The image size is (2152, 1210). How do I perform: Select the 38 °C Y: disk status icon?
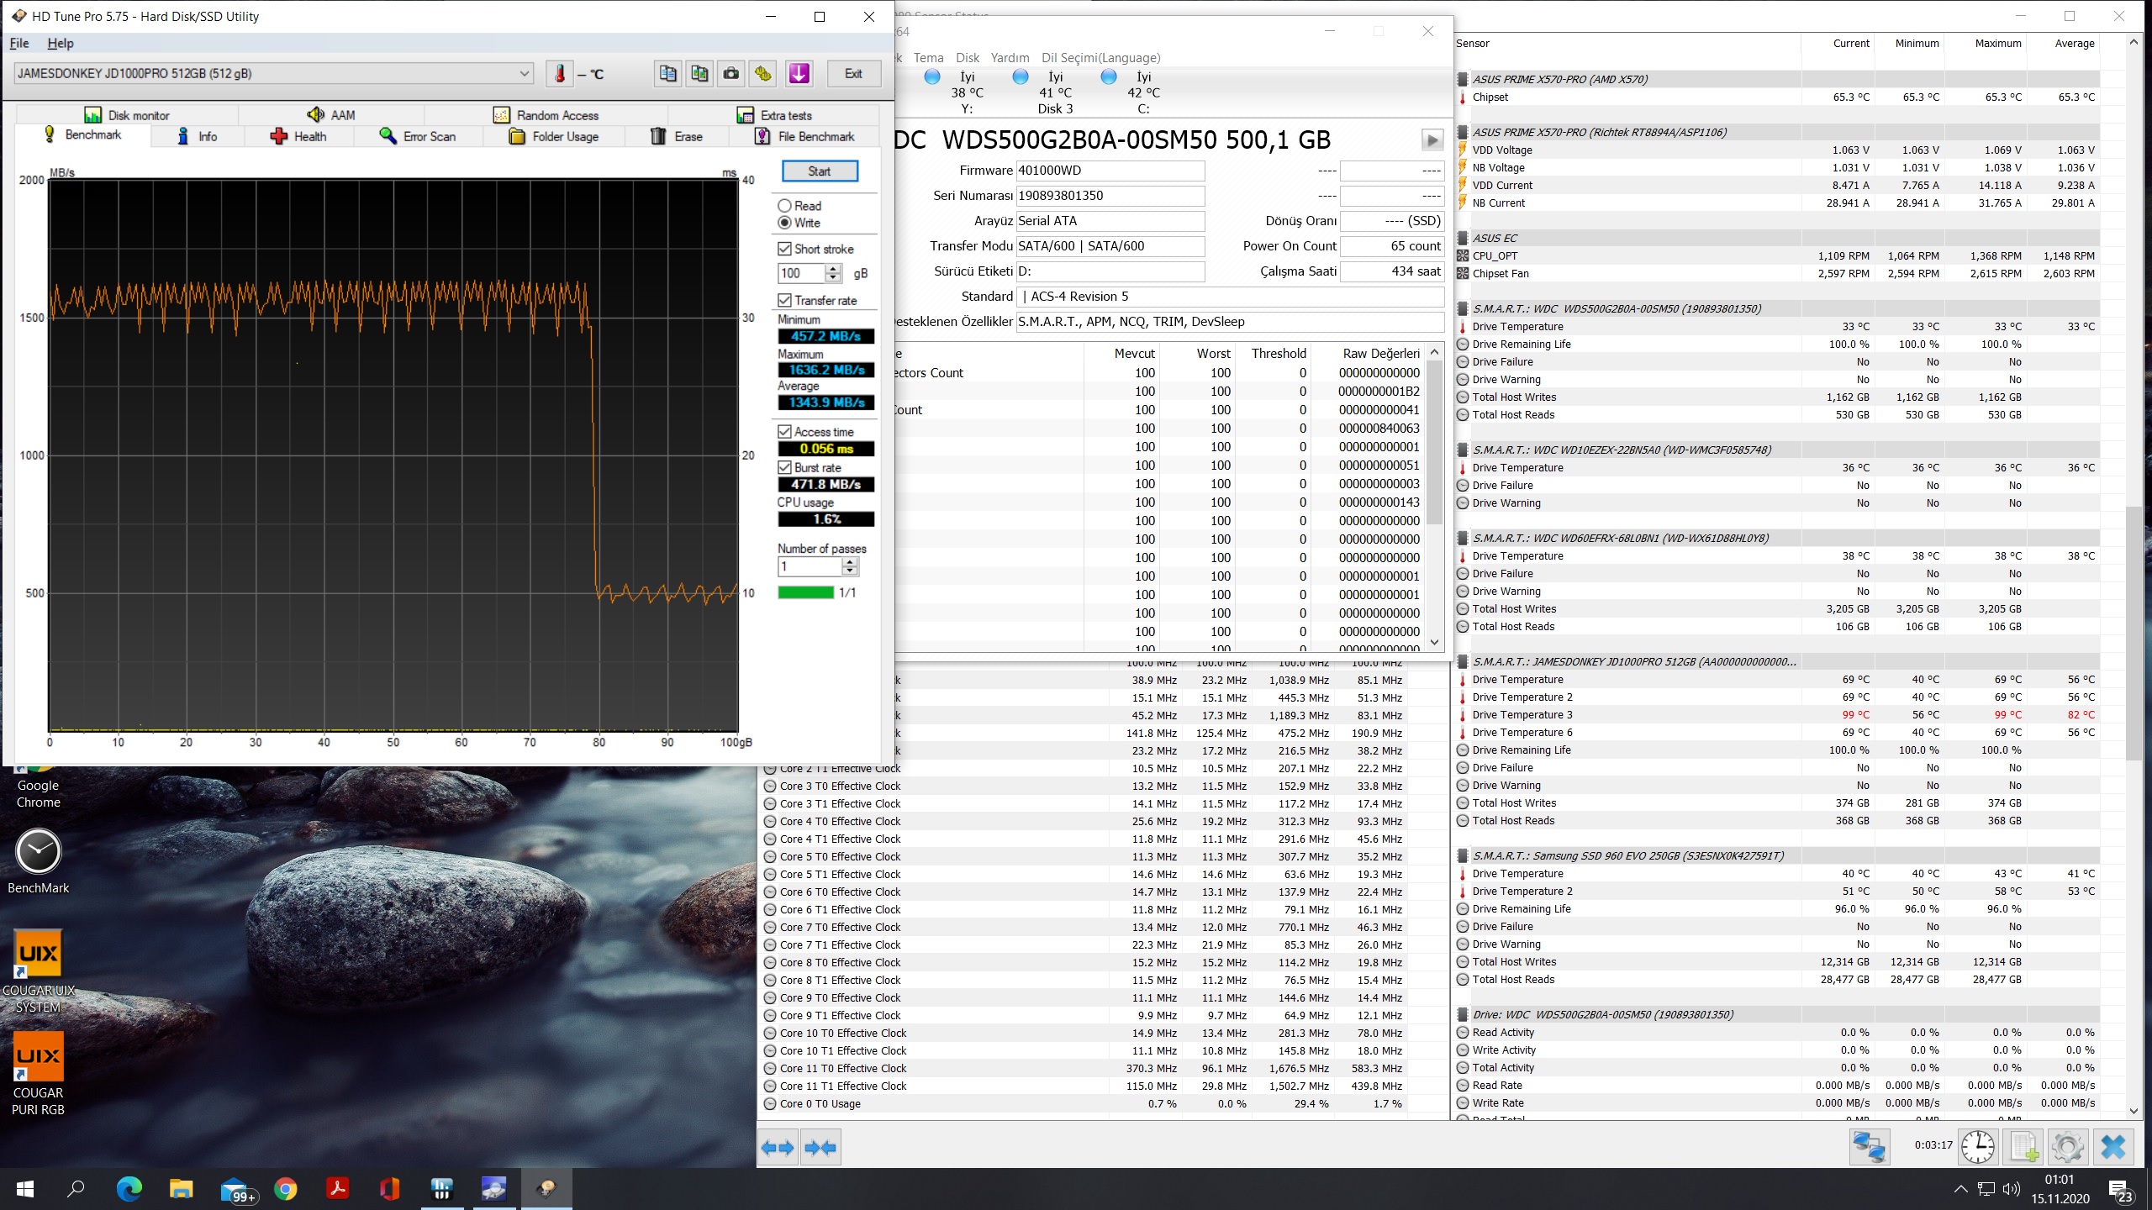(931, 77)
